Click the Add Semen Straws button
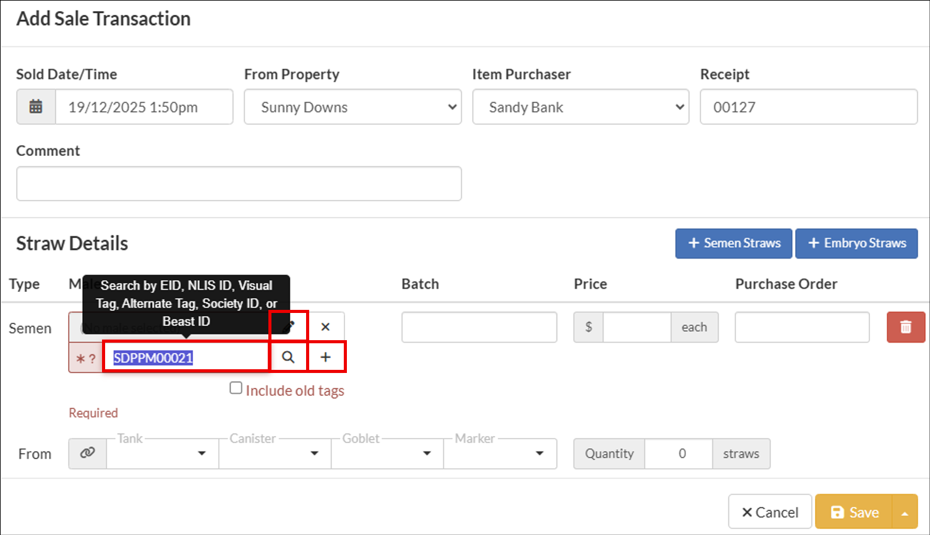The height and width of the screenshot is (535, 930). click(733, 243)
